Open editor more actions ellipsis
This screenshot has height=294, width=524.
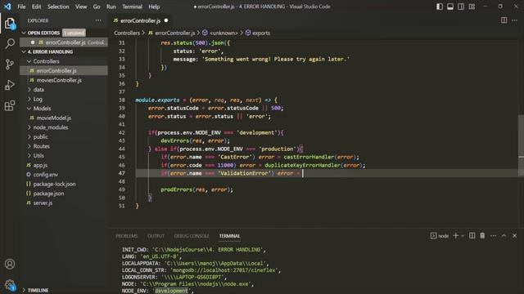click(515, 20)
